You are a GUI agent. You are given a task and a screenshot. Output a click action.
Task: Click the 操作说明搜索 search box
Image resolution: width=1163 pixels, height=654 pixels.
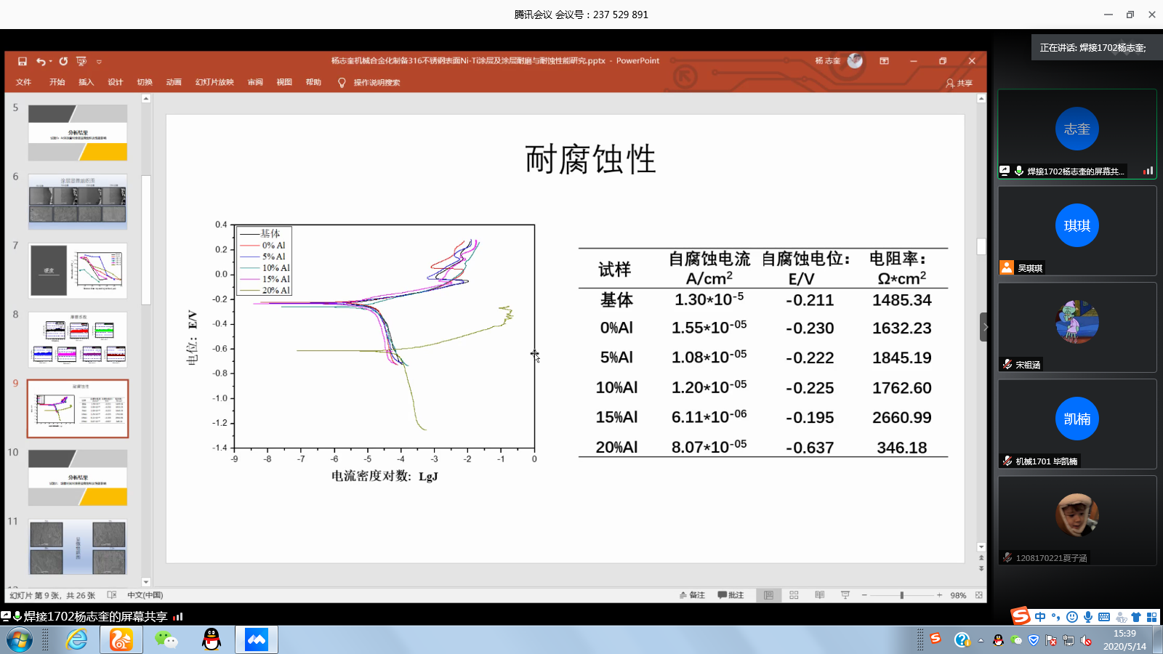[377, 83]
